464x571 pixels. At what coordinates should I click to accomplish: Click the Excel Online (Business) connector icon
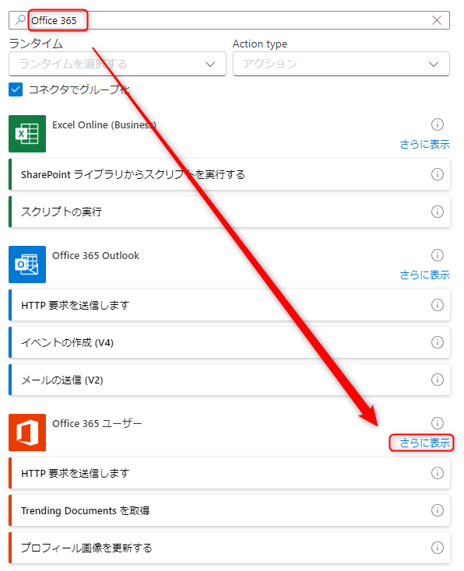pos(27,134)
